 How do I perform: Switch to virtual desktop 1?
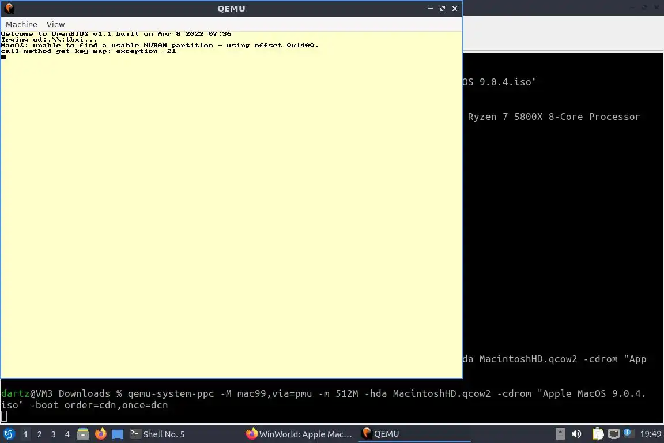pos(25,434)
